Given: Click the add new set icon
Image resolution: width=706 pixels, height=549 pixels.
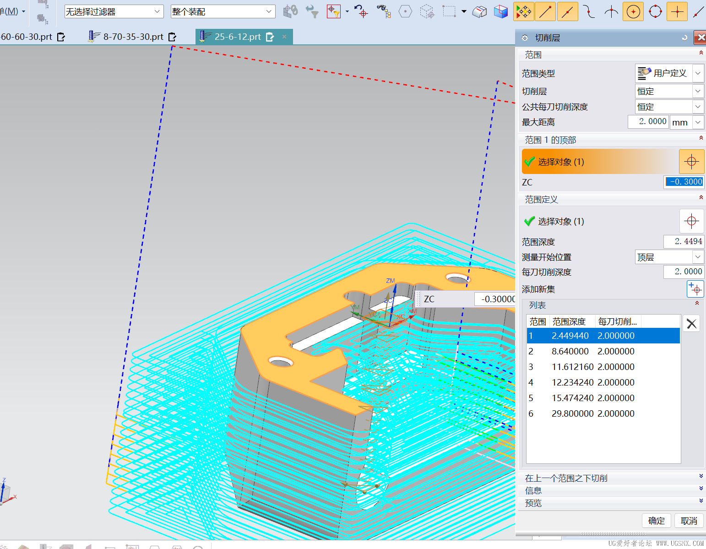Looking at the screenshot, I should tap(695, 289).
